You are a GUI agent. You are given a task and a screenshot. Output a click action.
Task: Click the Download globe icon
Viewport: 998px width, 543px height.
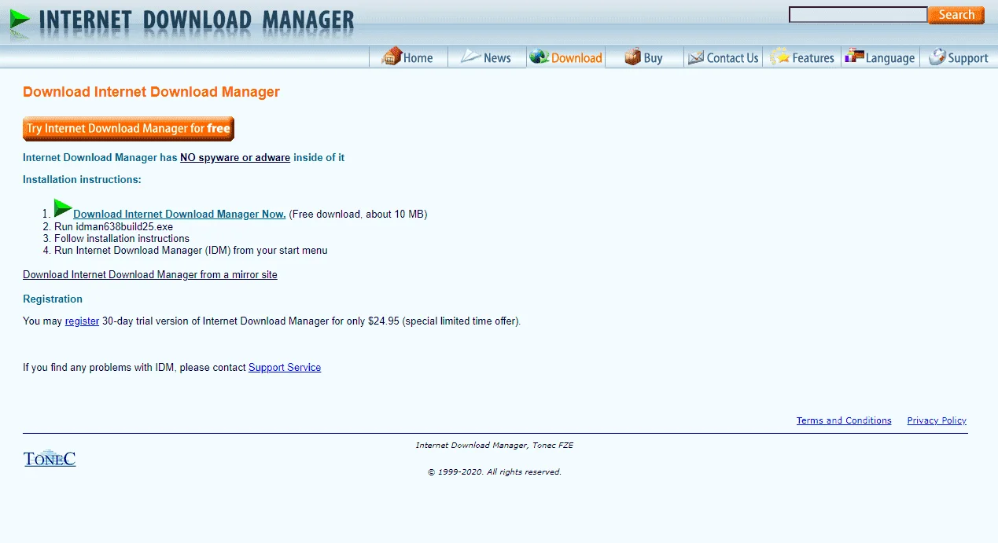click(540, 57)
